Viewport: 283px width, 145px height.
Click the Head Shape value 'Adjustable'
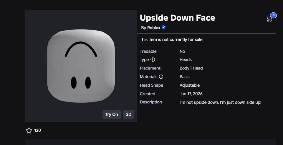[x=190, y=85]
